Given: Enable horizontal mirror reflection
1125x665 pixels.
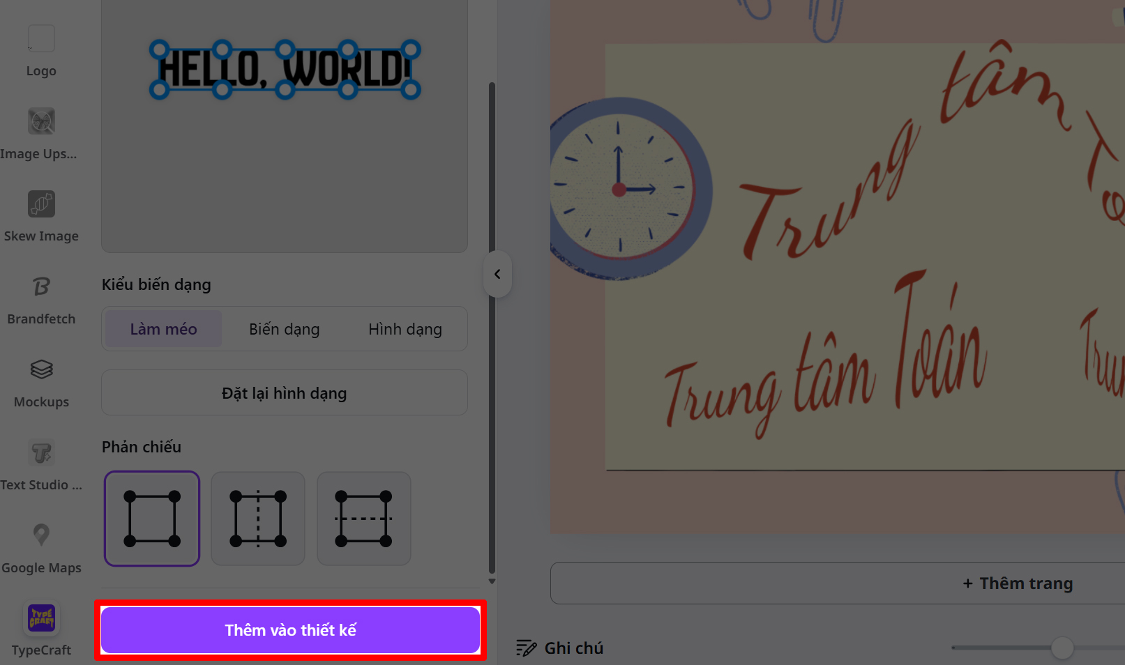Looking at the screenshot, I should coord(363,519).
